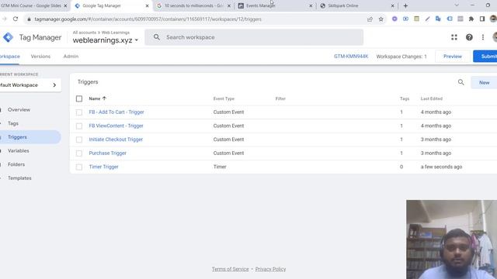
Task: Click the Search workspace input field
Action: pyautogui.click(x=254, y=37)
